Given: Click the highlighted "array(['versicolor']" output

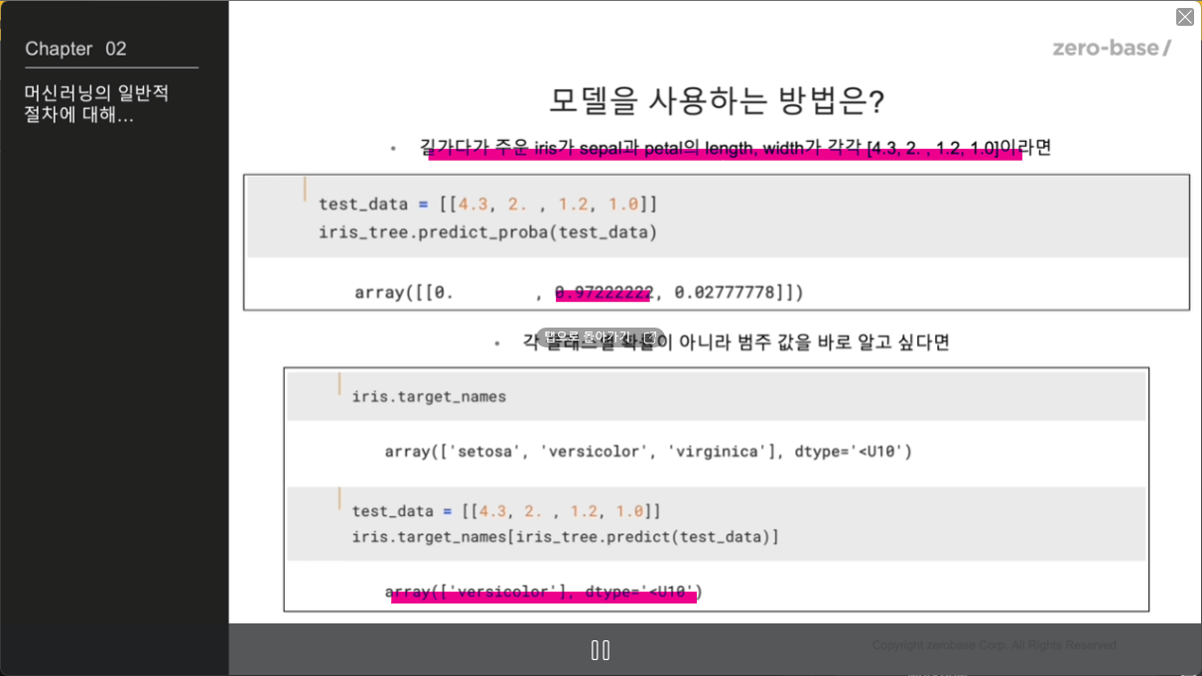Looking at the screenshot, I should pos(543,593).
